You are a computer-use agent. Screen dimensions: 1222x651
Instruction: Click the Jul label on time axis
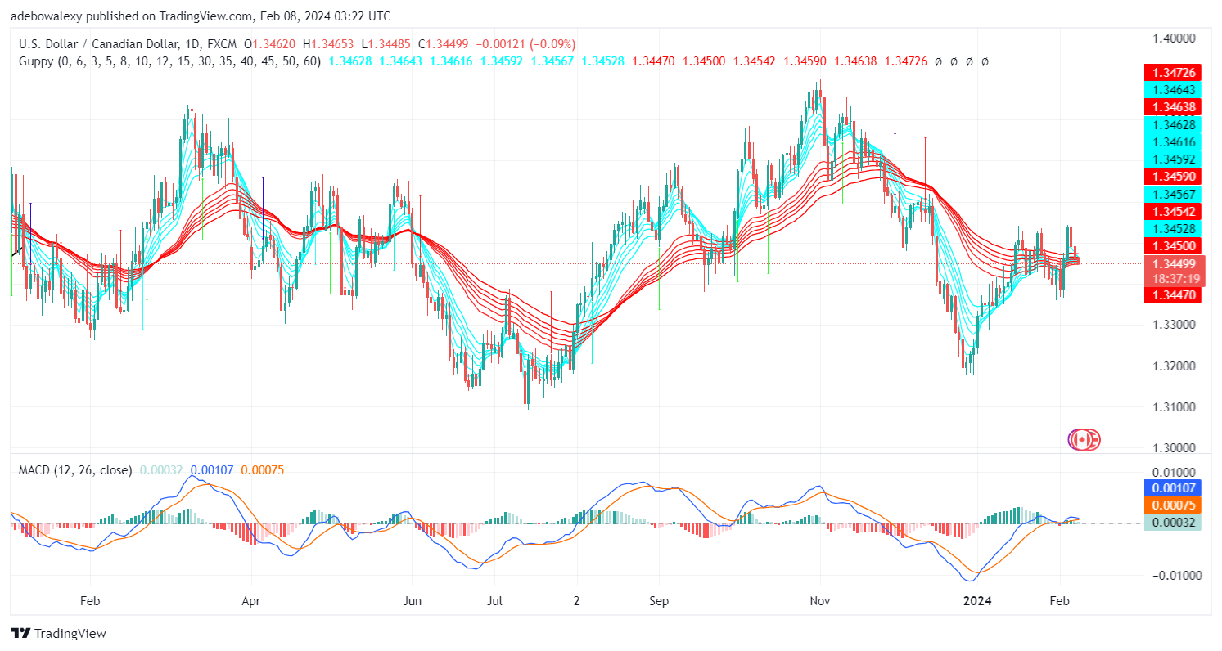click(x=494, y=600)
